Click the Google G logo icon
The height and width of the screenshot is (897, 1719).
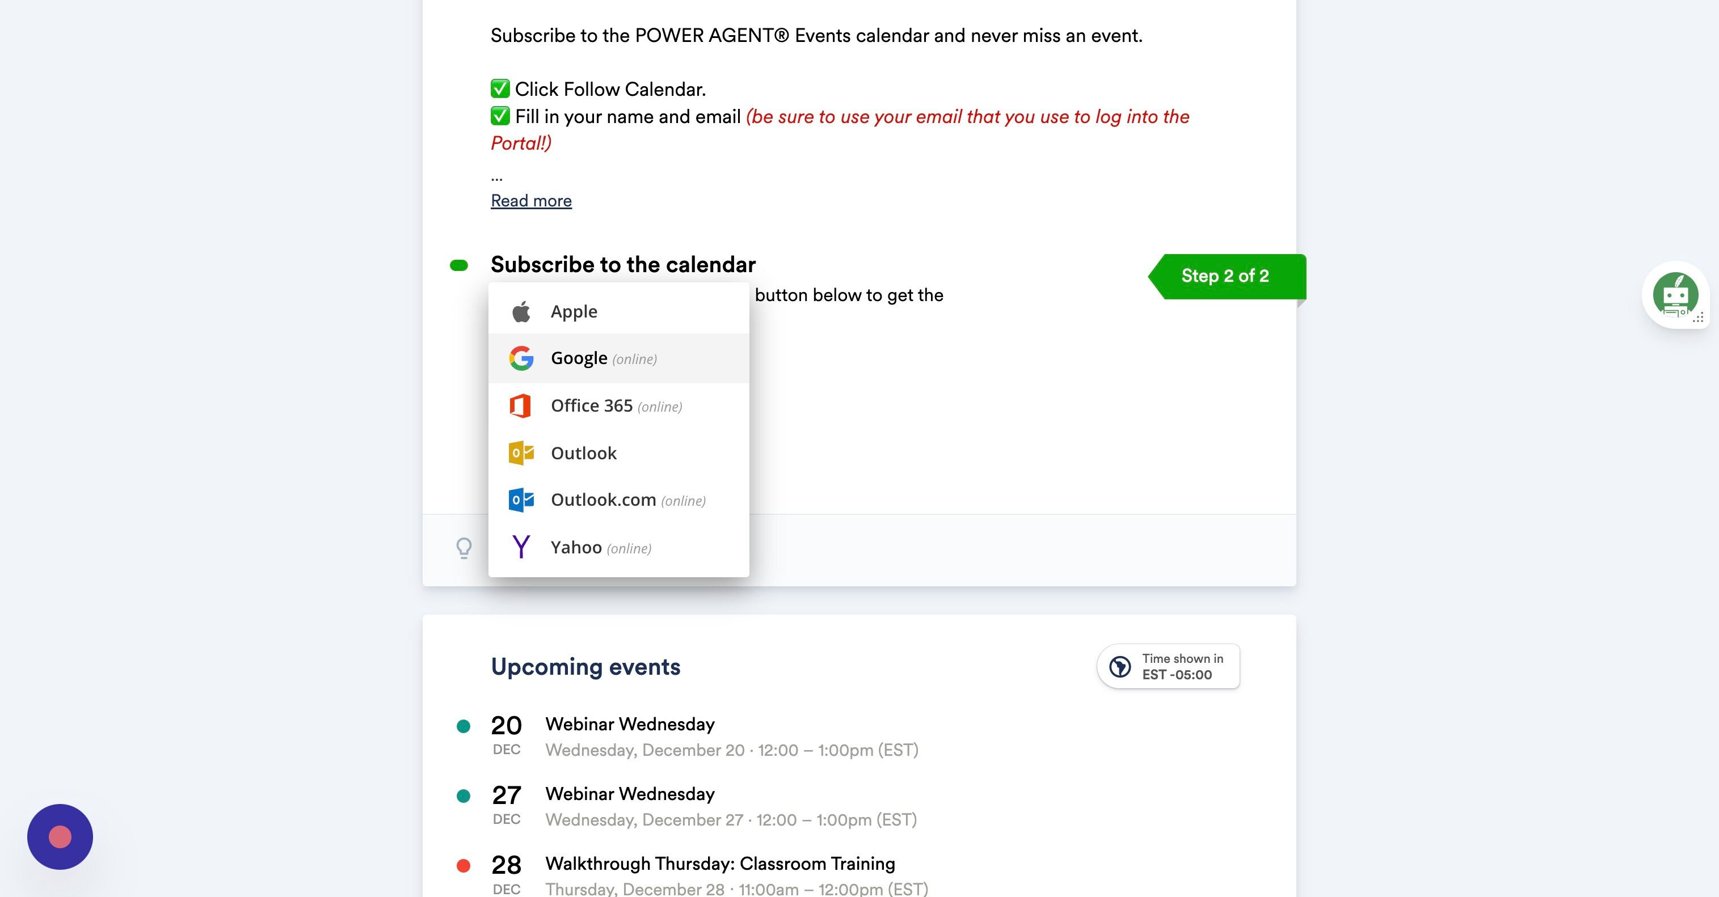pos(521,358)
